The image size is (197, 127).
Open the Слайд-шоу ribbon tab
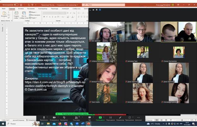76,9
